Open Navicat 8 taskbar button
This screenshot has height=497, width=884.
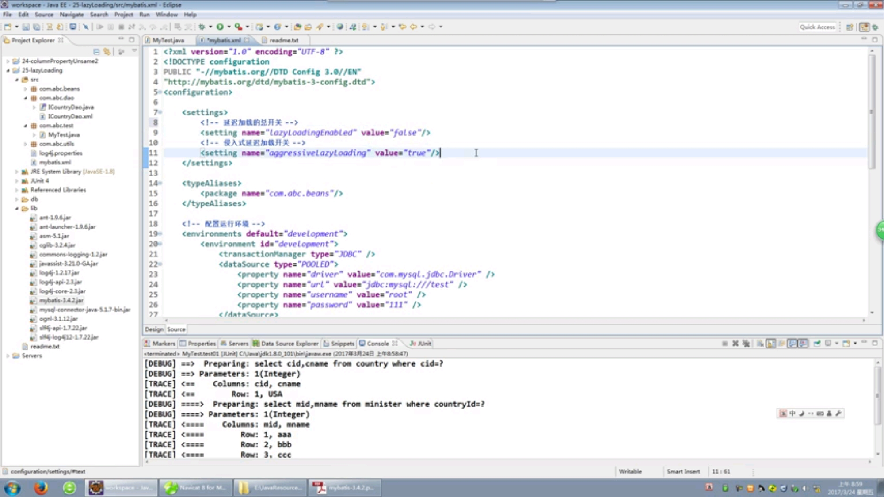click(195, 488)
